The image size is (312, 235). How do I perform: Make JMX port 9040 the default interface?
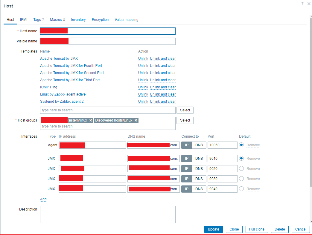pos(241,189)
